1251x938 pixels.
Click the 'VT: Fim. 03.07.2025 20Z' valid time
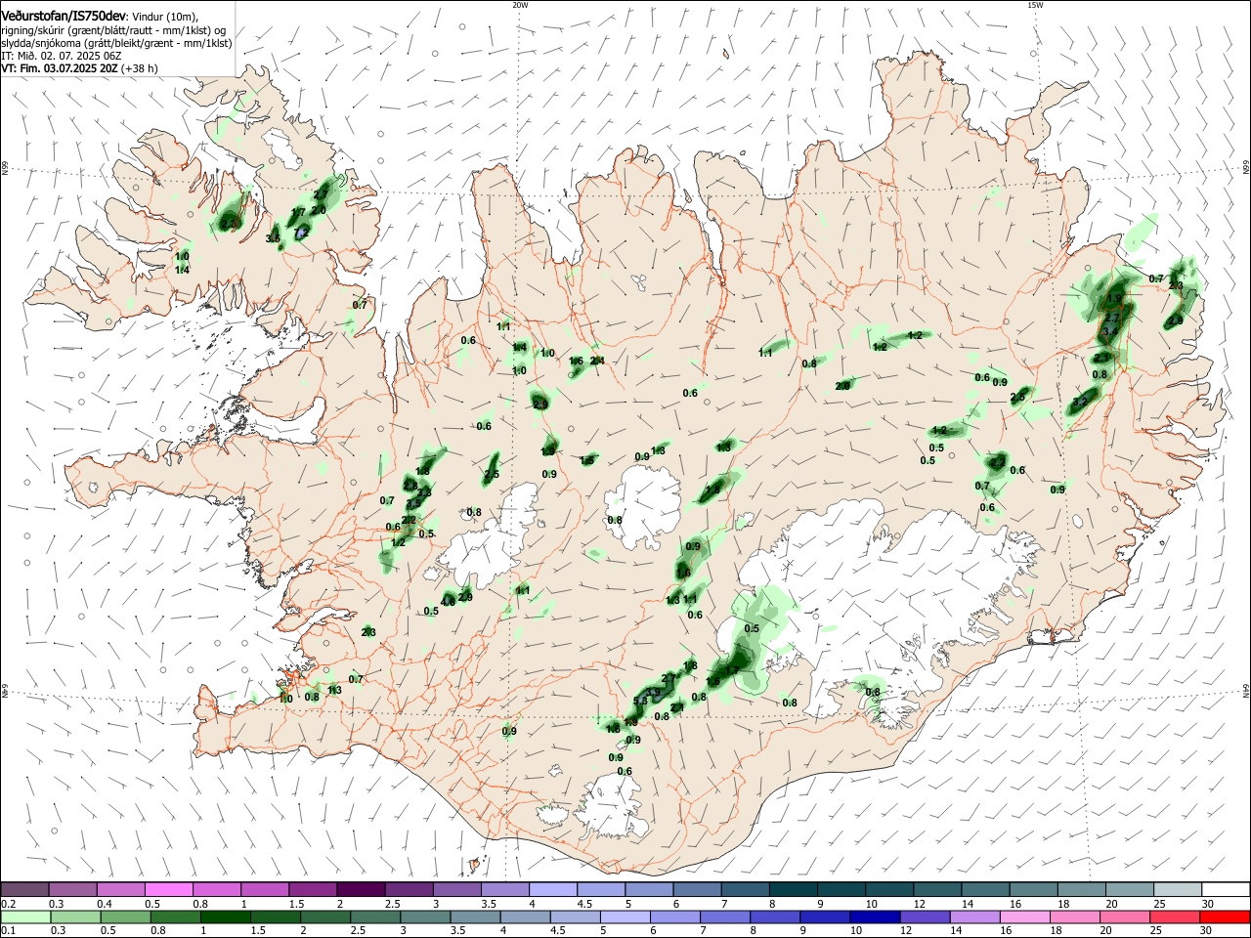pyautogui.click(x=61, y=68)
